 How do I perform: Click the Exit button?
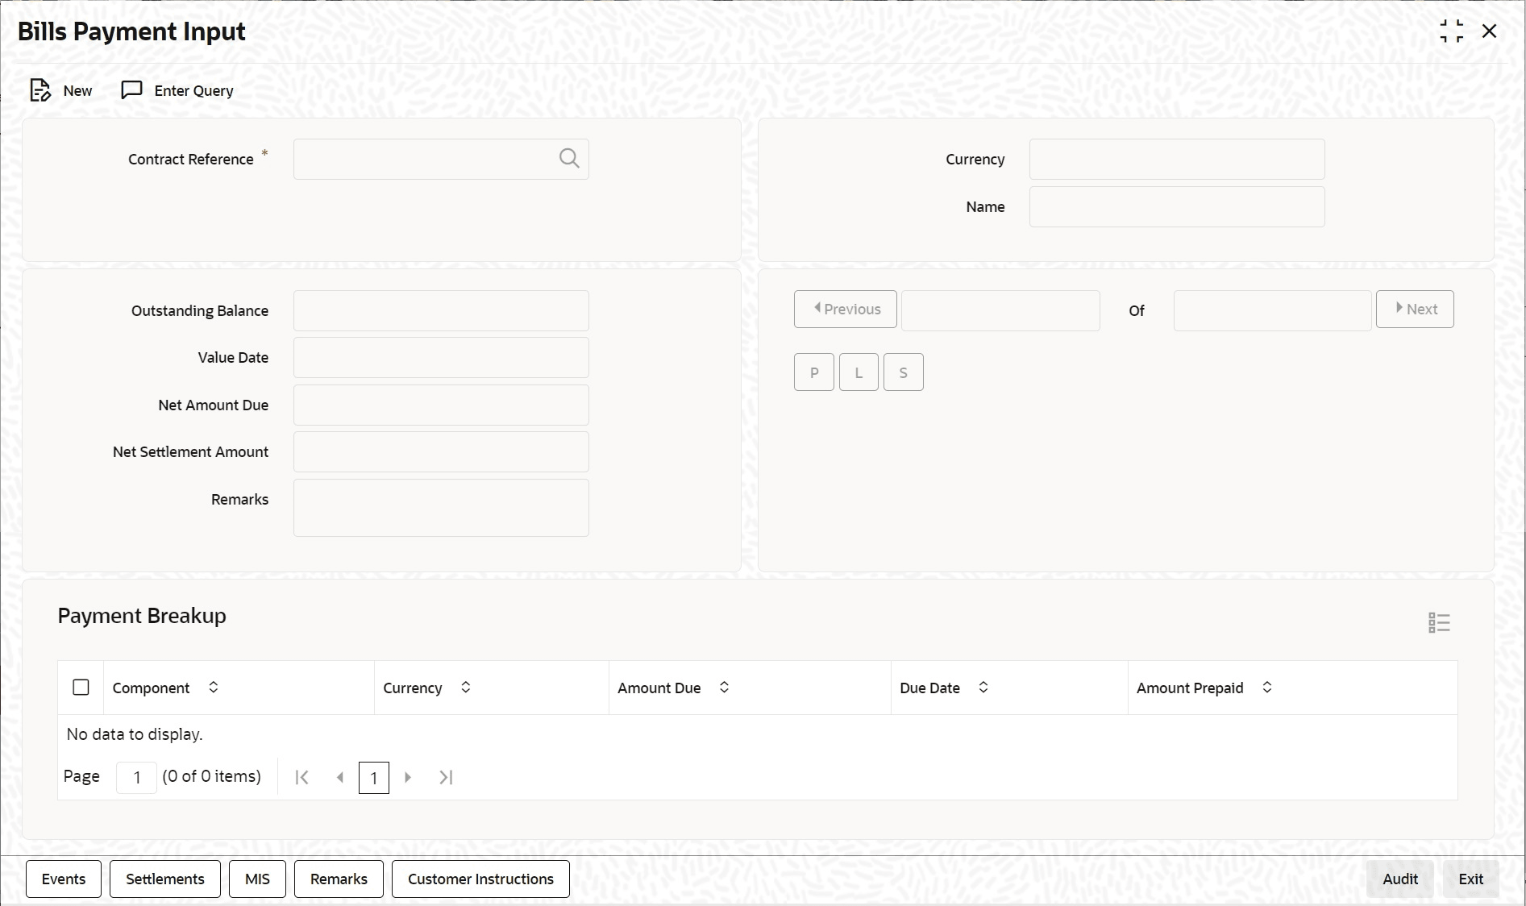click(x=1471, y=879)
